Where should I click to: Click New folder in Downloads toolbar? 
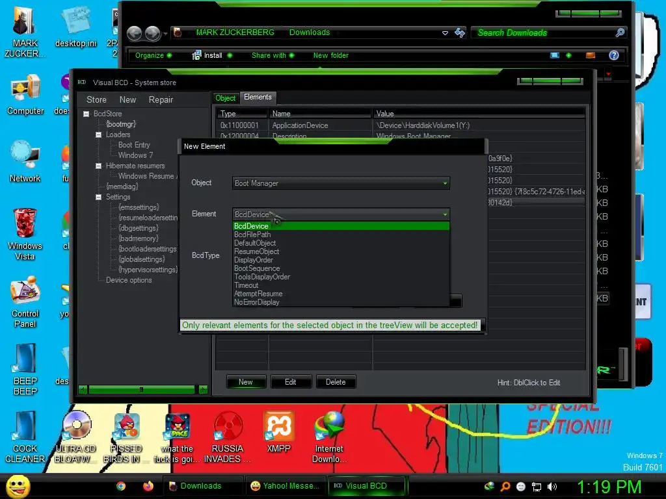[x=331, y=56]
